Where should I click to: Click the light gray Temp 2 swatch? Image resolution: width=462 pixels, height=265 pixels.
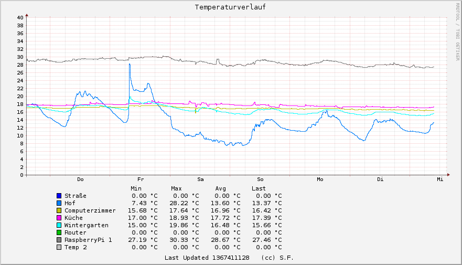tap(59, 247)
